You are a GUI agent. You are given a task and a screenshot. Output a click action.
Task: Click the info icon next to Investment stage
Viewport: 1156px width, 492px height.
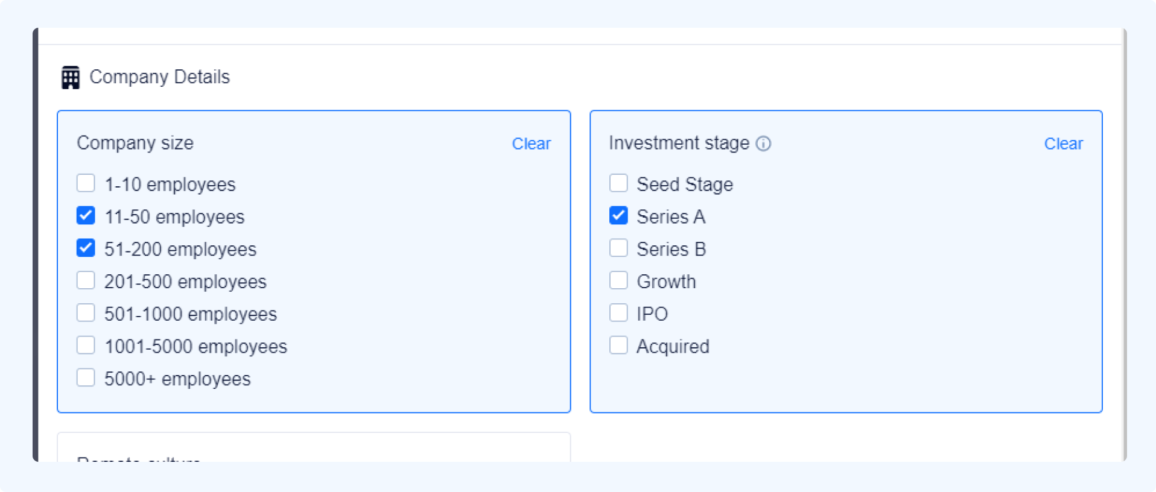tap(764, 143)
